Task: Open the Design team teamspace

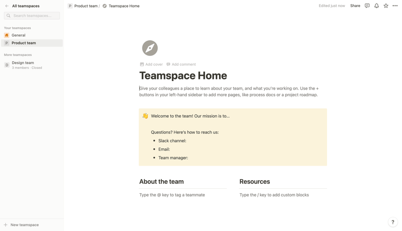Action: click(32, 65)
